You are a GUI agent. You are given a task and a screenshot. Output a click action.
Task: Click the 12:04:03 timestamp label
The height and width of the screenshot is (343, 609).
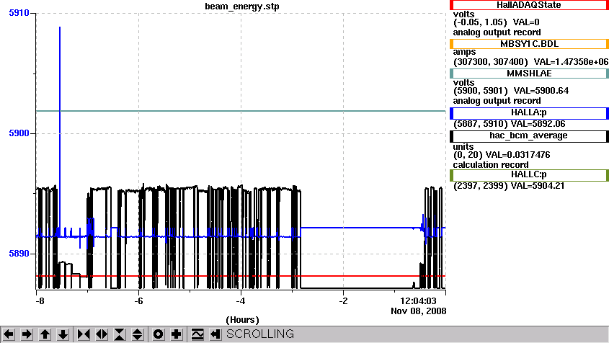(x=418, y=301)
